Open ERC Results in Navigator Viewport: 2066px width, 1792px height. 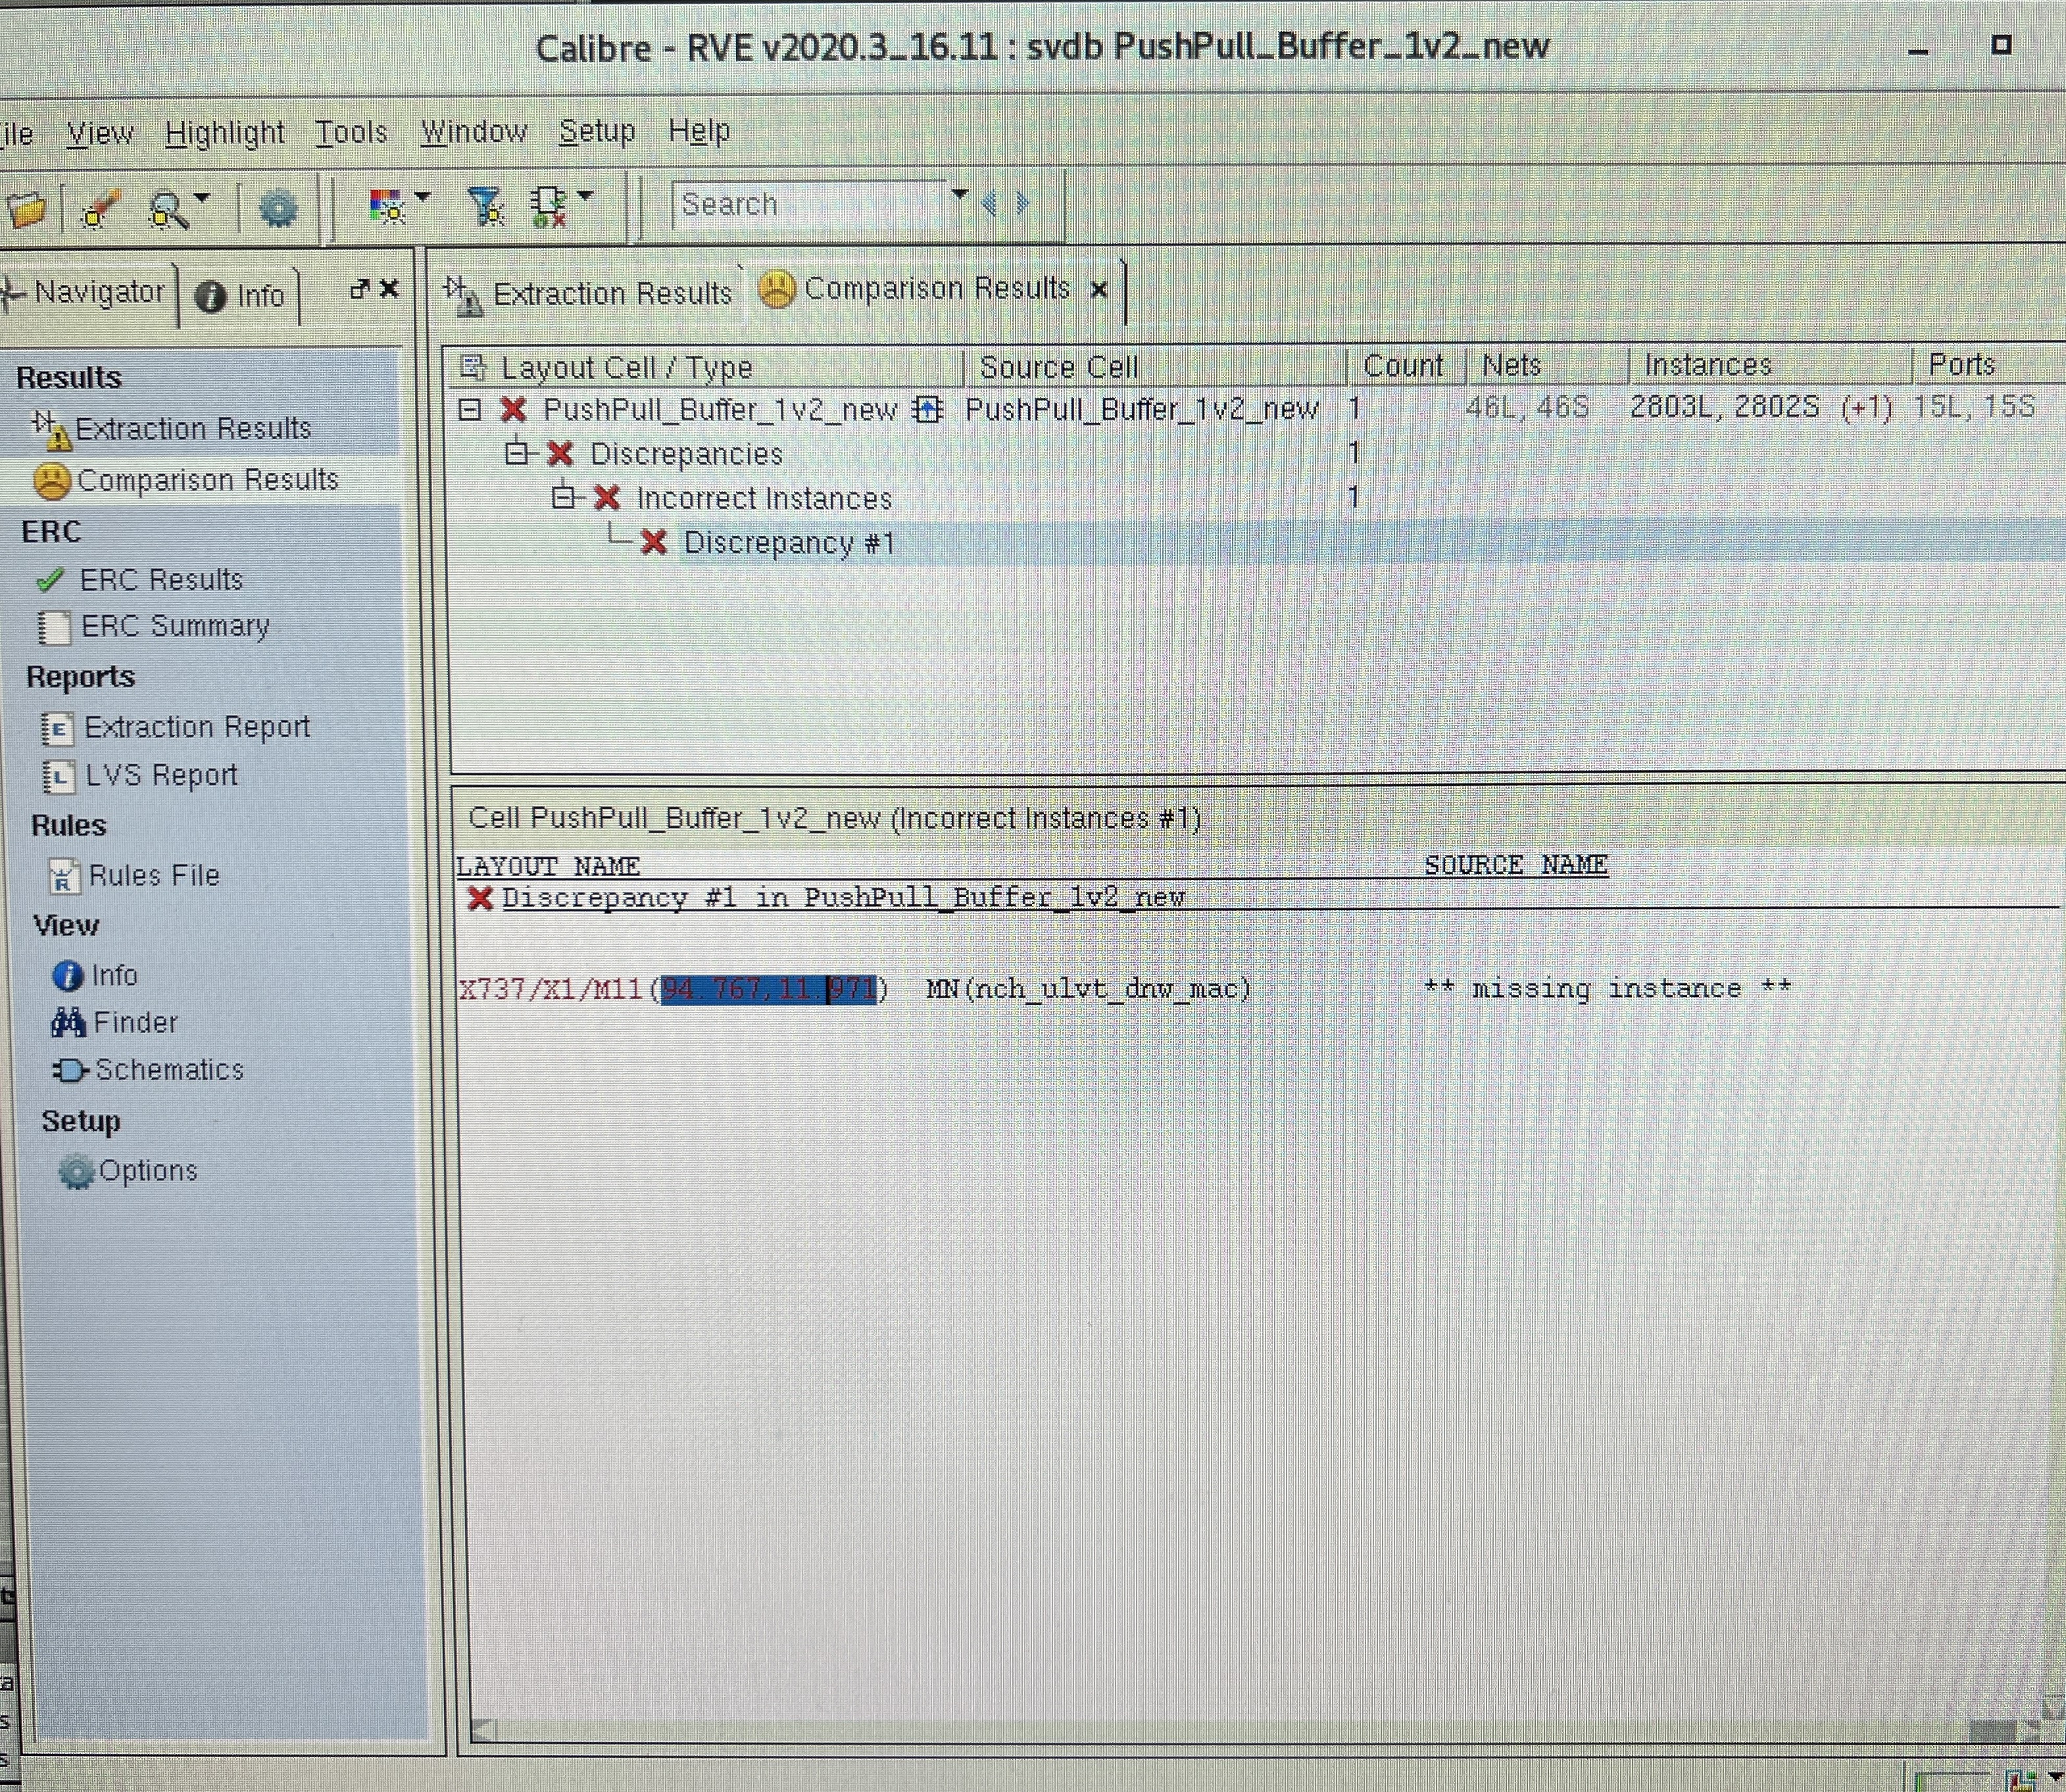140,580
